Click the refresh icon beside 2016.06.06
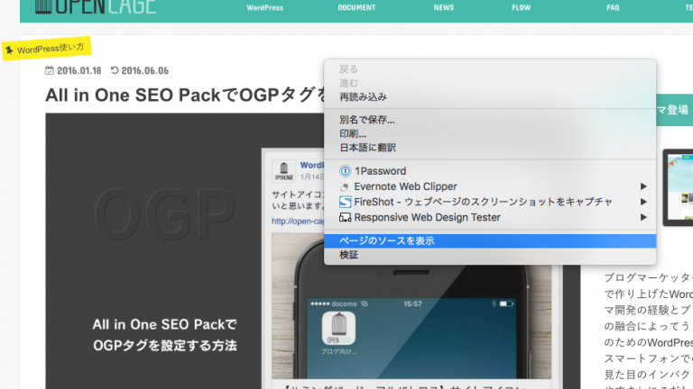 coord(115,70)
